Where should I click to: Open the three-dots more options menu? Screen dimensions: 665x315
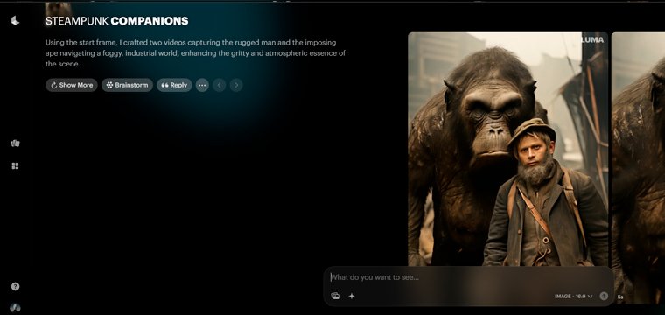tap(202, 85)
